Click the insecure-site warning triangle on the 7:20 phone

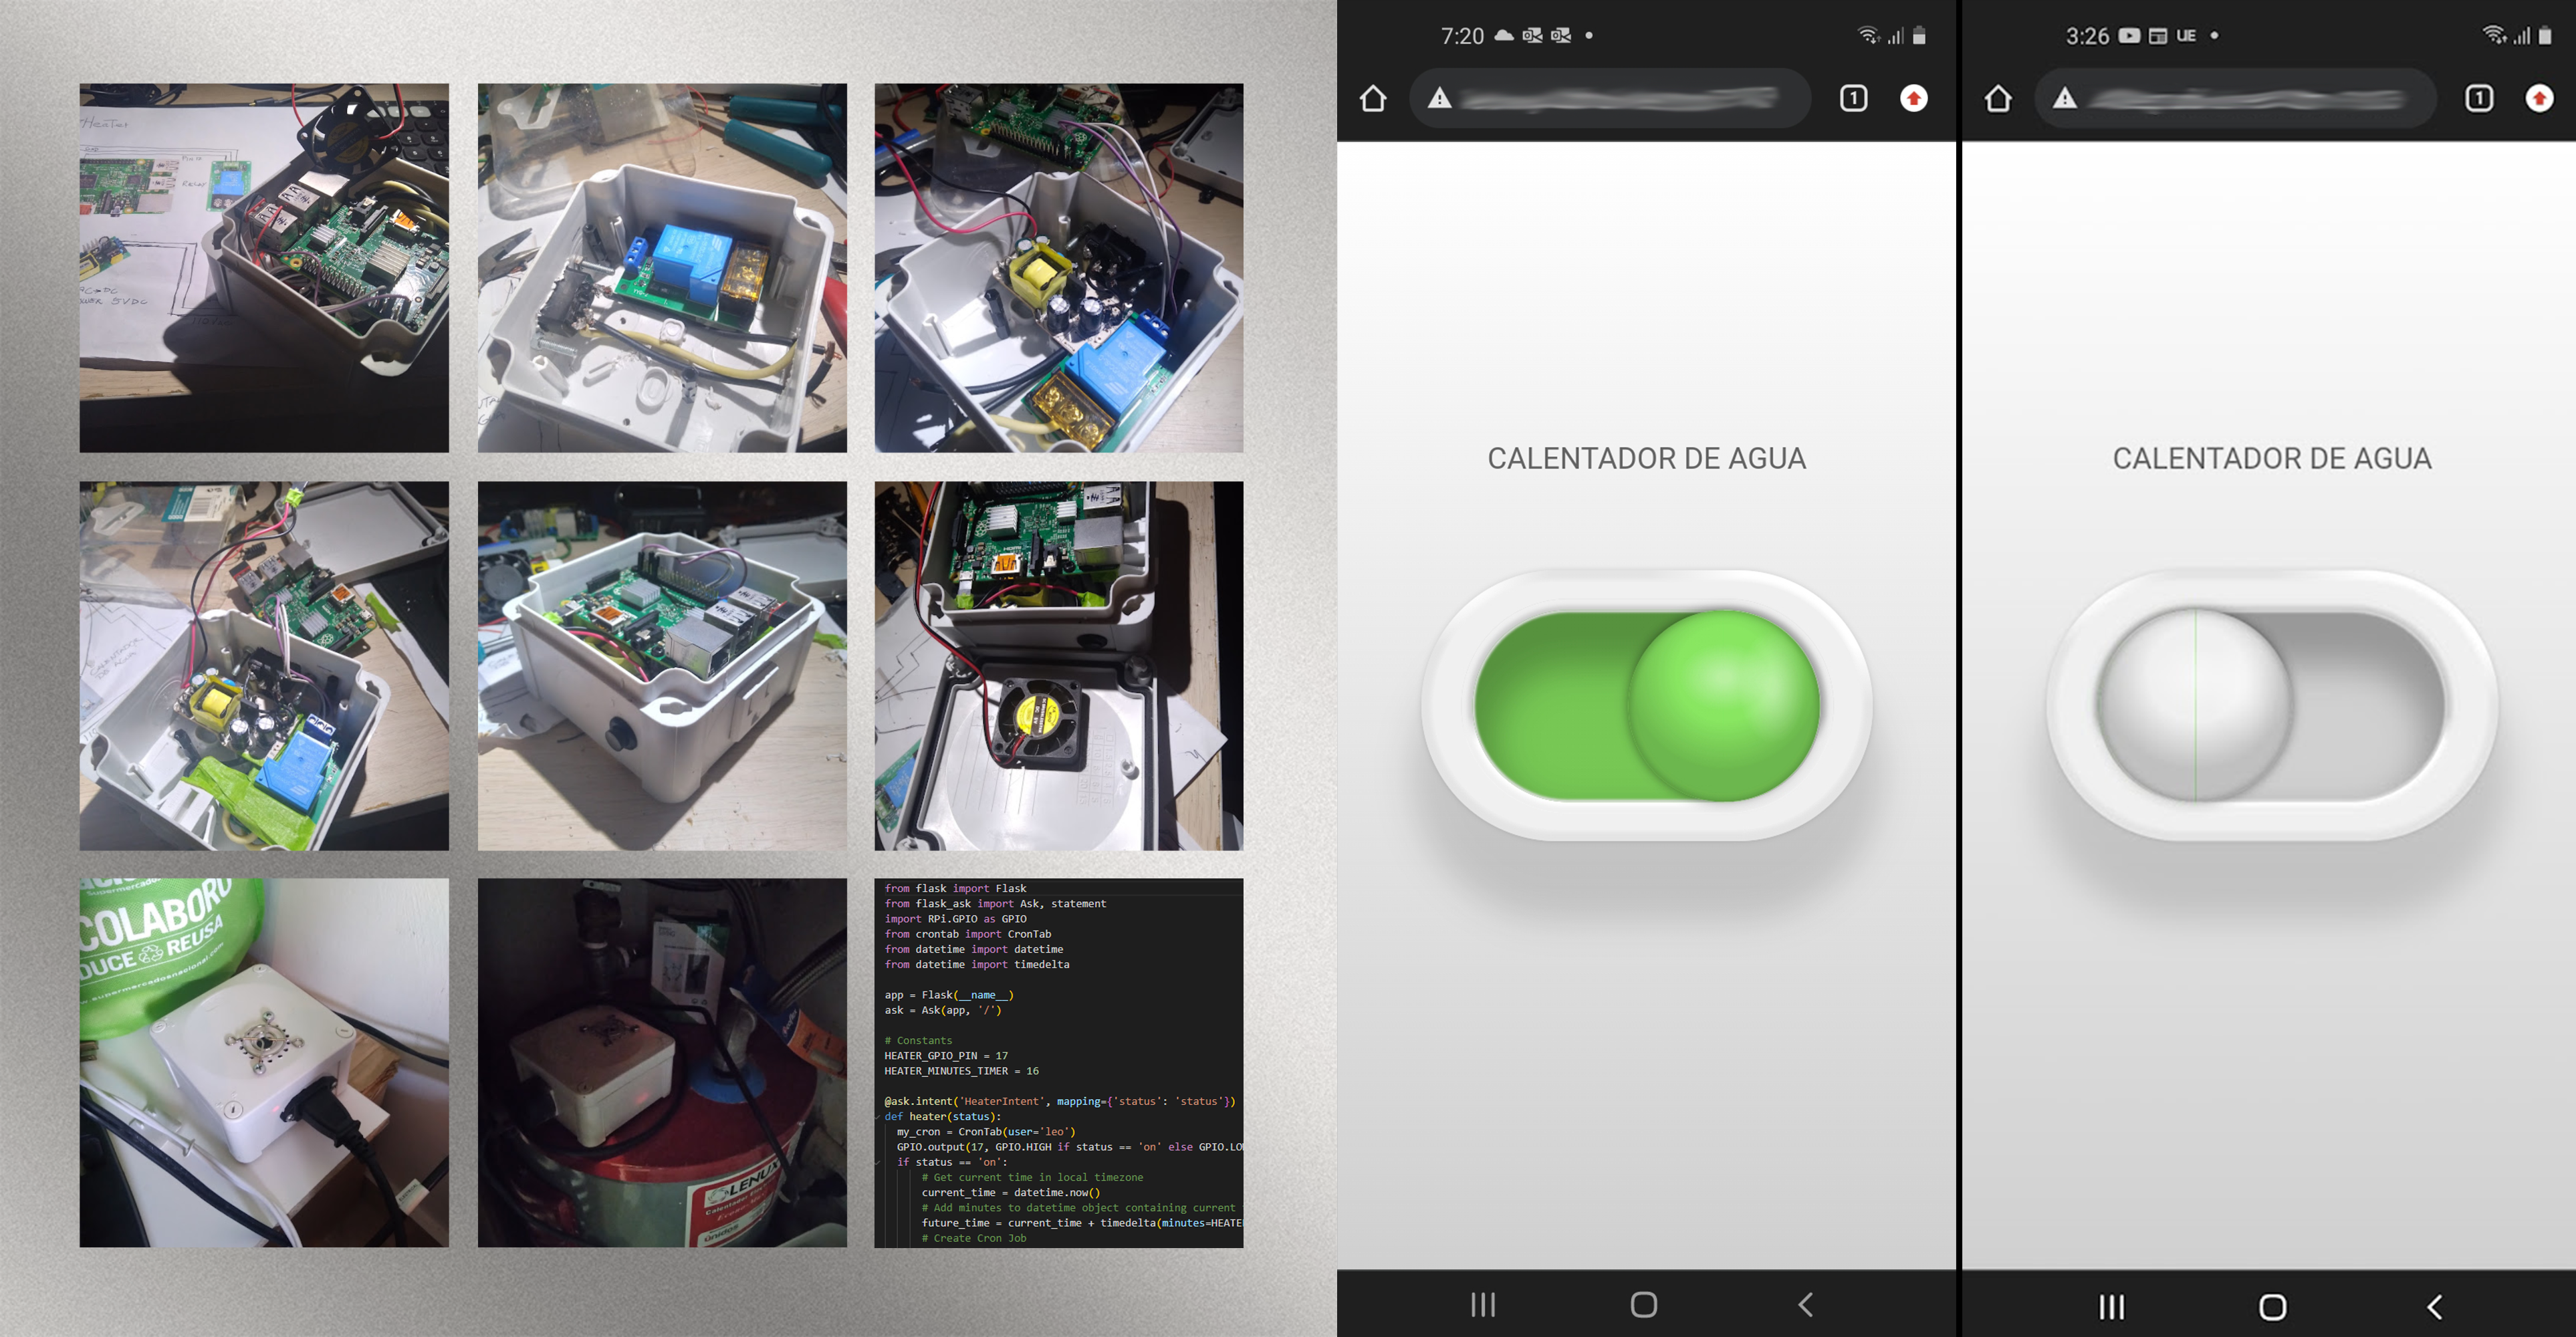click(x=1439, y=98)
